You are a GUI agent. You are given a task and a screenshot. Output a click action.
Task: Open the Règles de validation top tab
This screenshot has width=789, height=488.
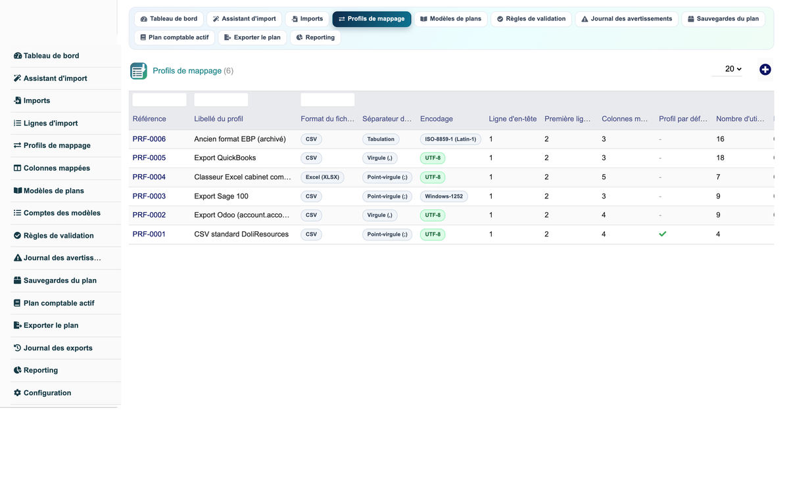pos(531,19)
